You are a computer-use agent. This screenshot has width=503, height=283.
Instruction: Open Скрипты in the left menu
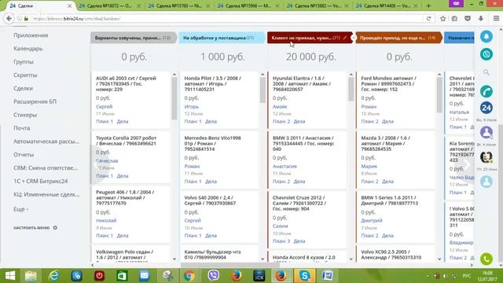[25, 75]
